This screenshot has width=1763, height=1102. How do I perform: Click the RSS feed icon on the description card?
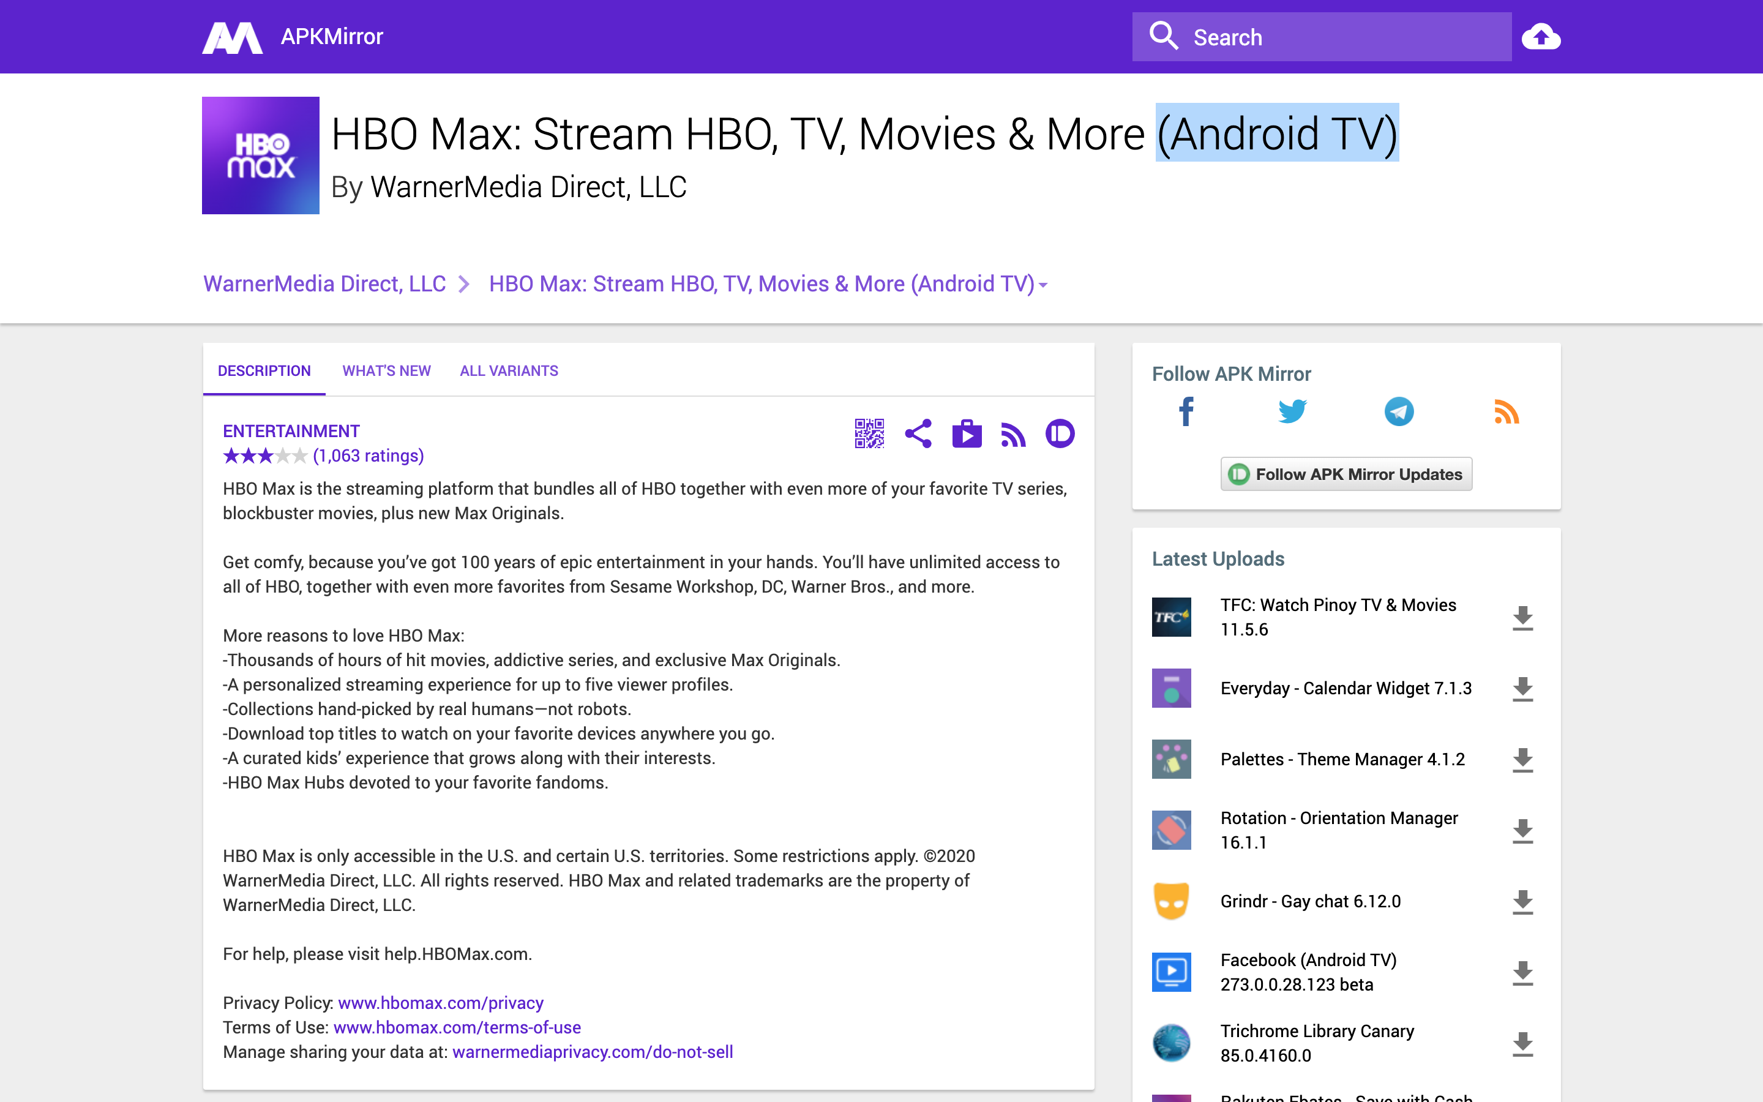pyautogui.click(x=1013, y=433)
